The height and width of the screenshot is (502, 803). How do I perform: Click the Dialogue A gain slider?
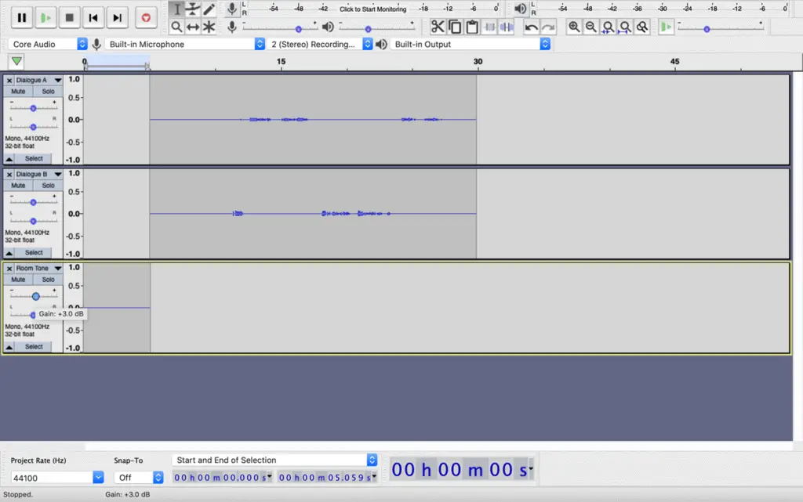(33, 108)
